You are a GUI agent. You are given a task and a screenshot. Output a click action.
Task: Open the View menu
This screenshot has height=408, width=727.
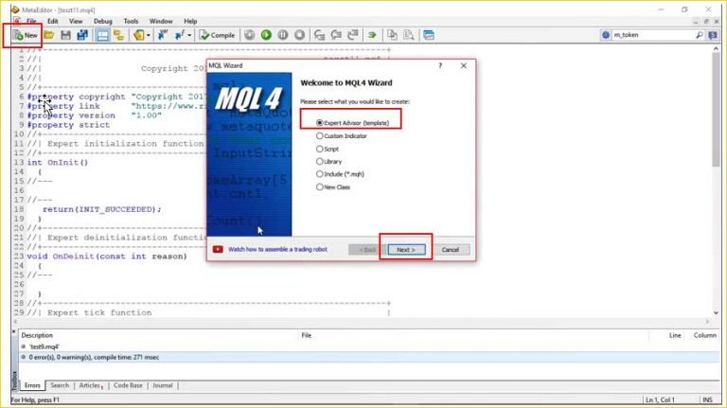(x=76, y=22)
